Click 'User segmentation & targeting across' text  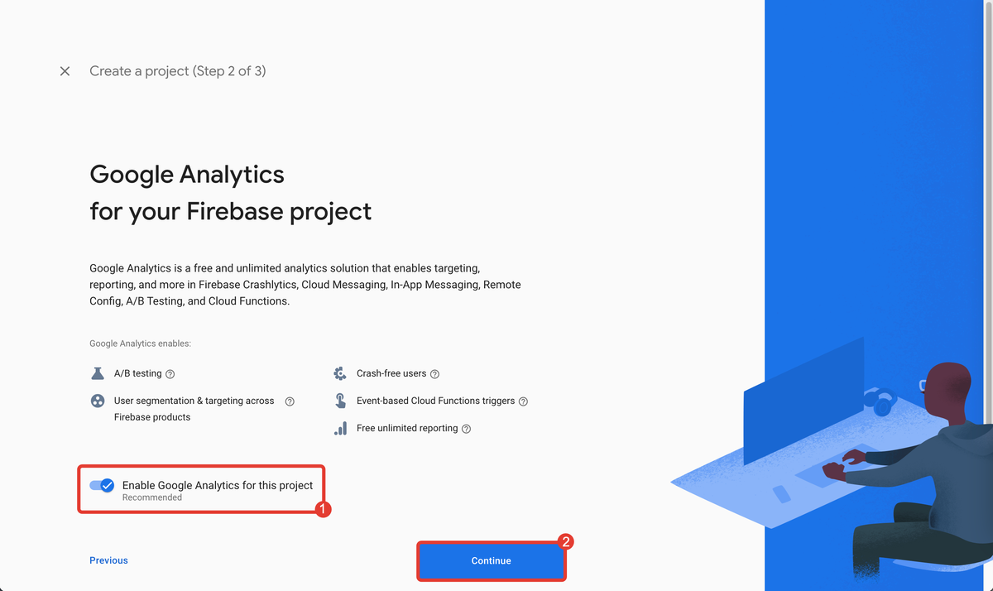click(194, 401)
